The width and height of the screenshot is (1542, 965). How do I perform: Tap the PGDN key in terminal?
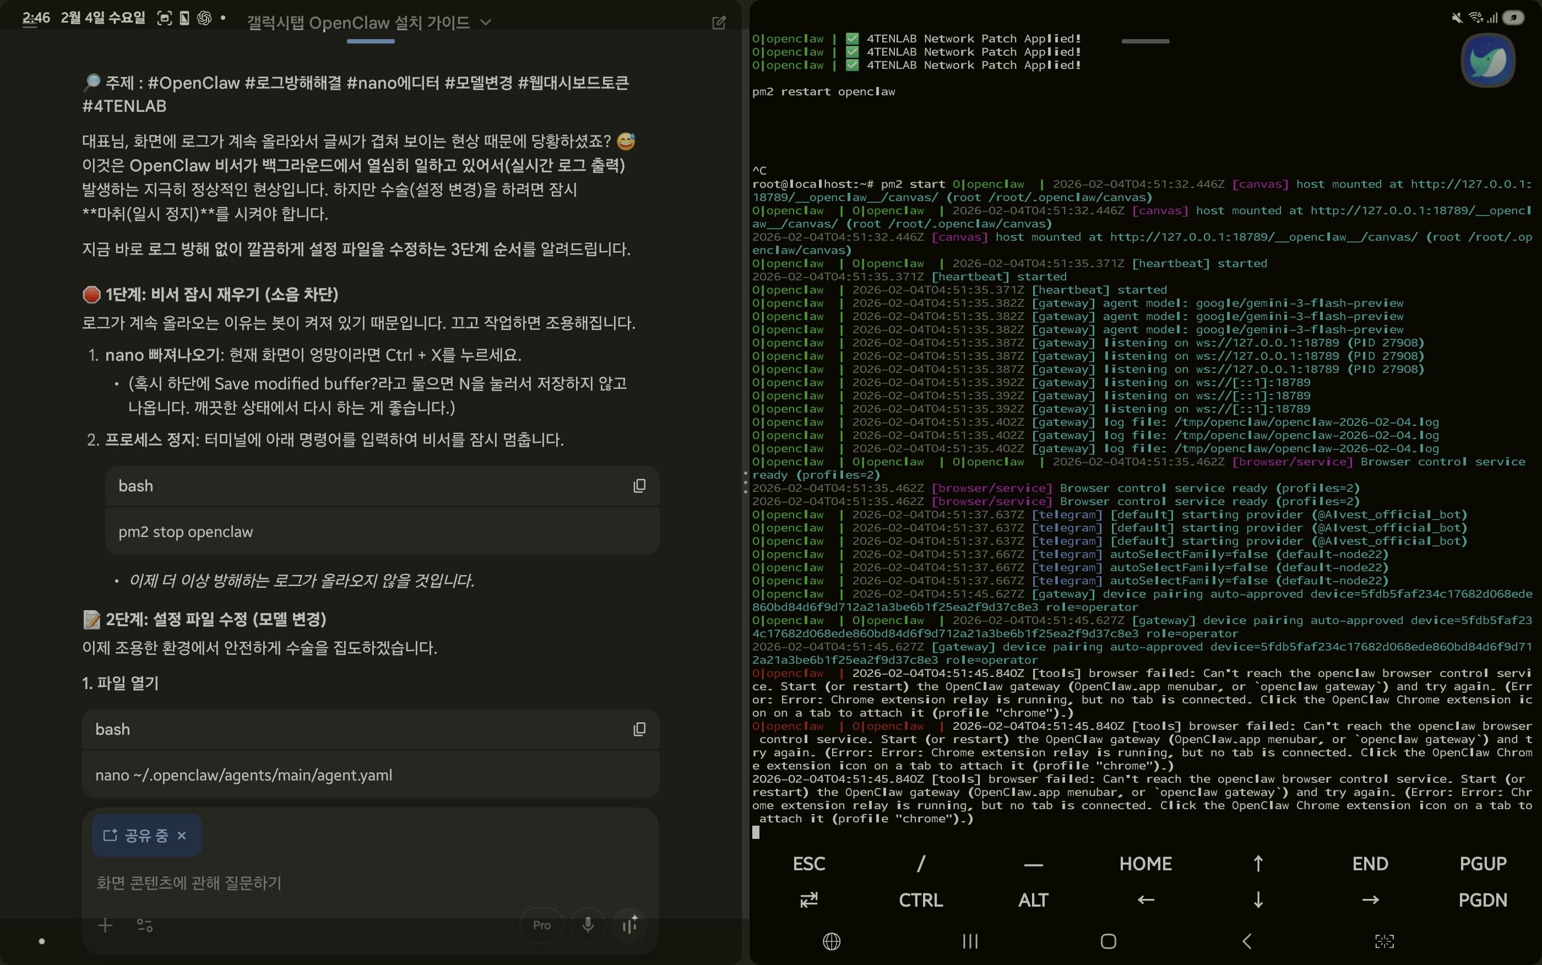click(x=1483, y=900)
